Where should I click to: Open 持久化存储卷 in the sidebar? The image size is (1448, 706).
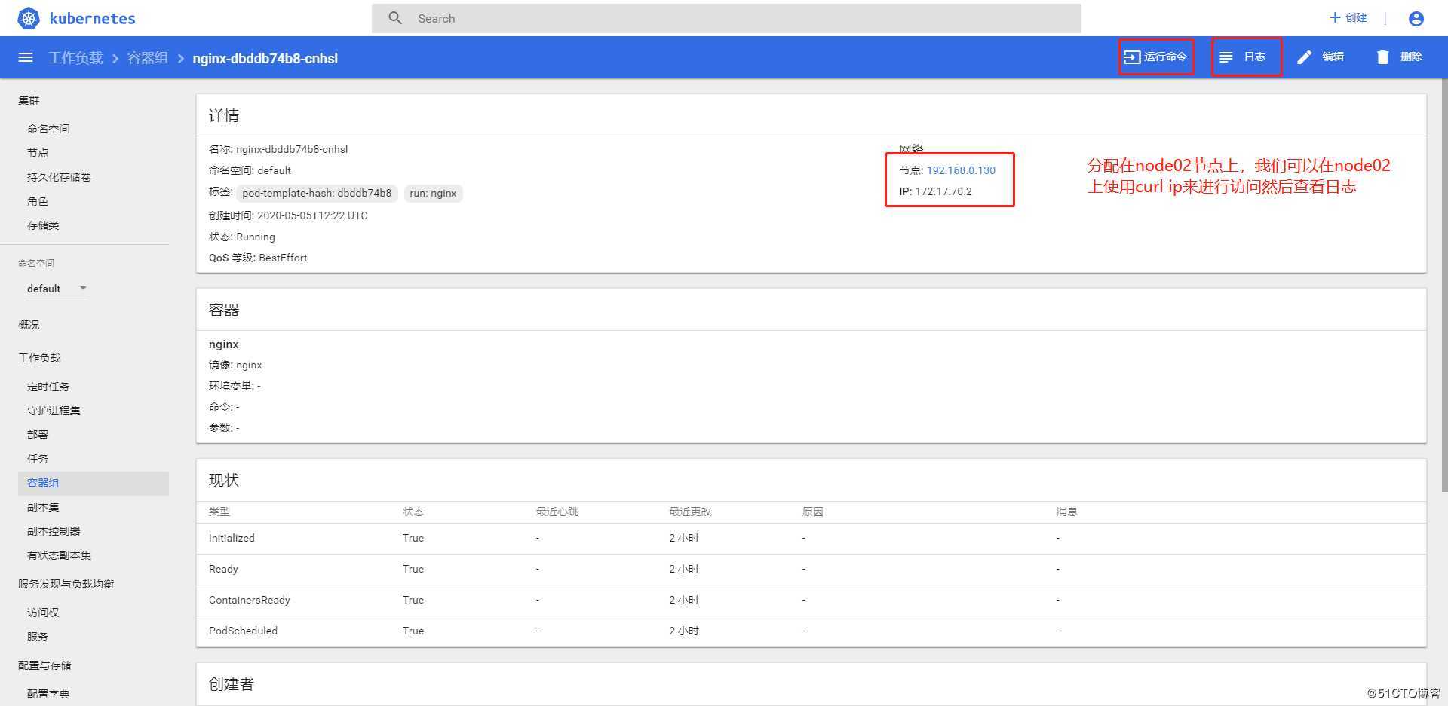[x=59, y=177]
